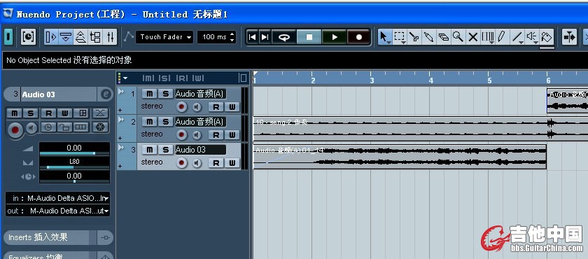Select the Line tool

coord(517,36)
